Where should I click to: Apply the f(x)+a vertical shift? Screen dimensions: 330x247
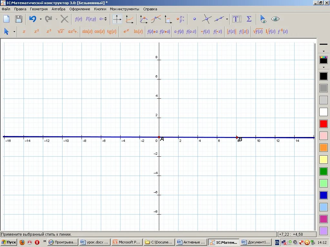tap(152, 32)
